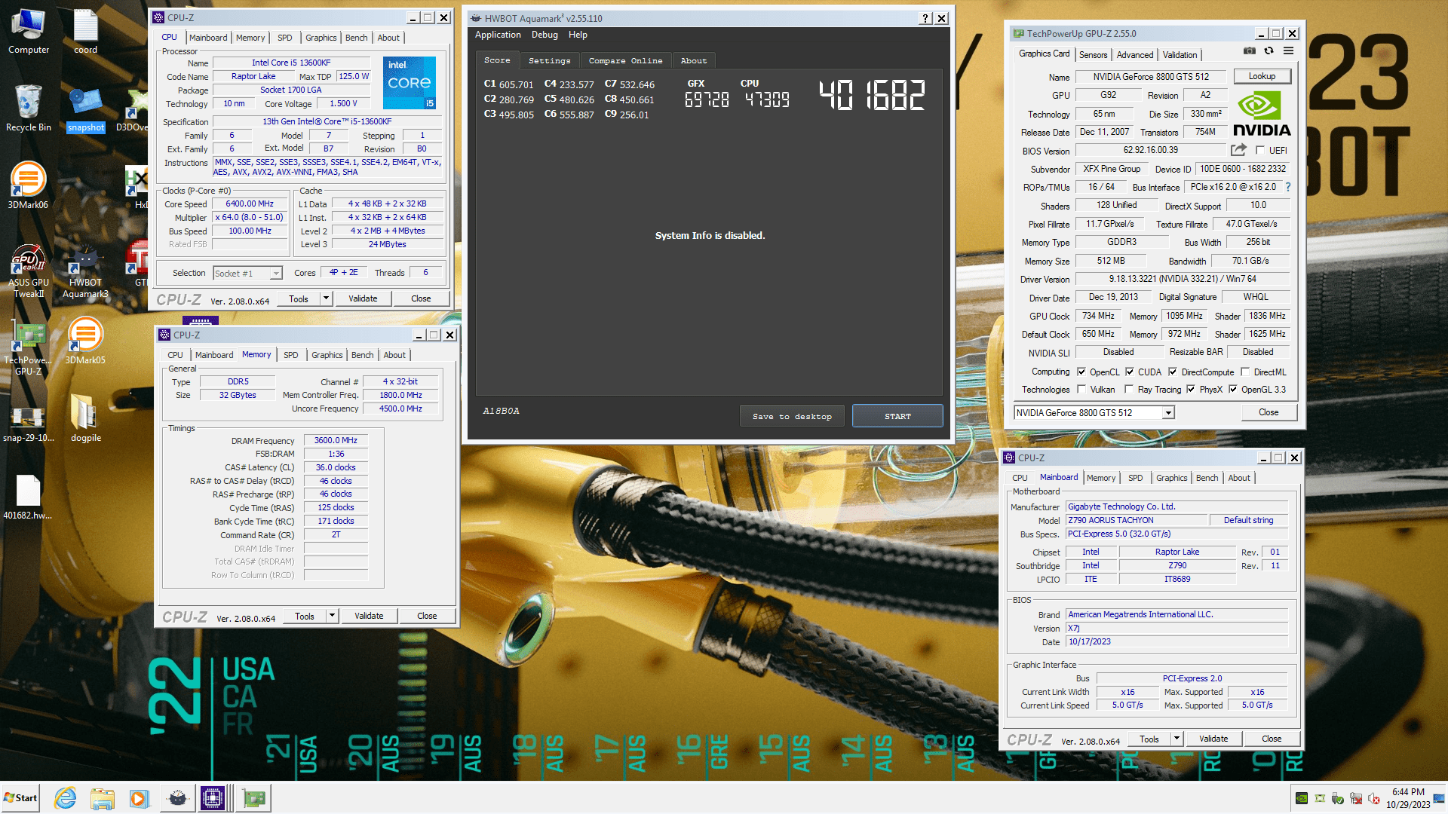The width and height of the screenshot is (1448, 814).
Task: Take GPU-Z screenshot with camera icon
Action: [x=1250, y=50]
